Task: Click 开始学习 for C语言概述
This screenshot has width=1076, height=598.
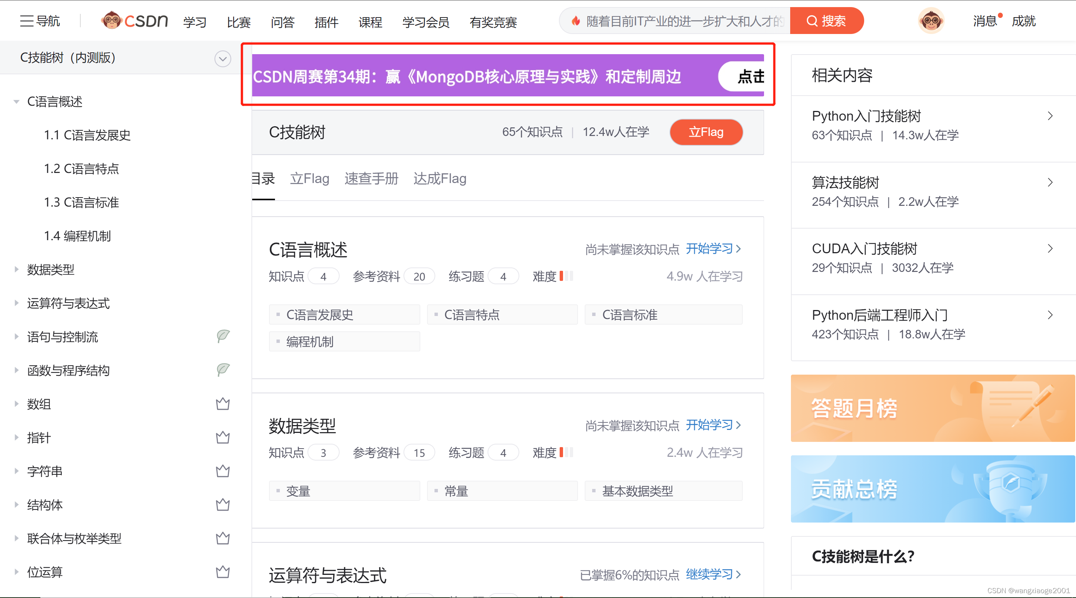Action: click(714, 249)
